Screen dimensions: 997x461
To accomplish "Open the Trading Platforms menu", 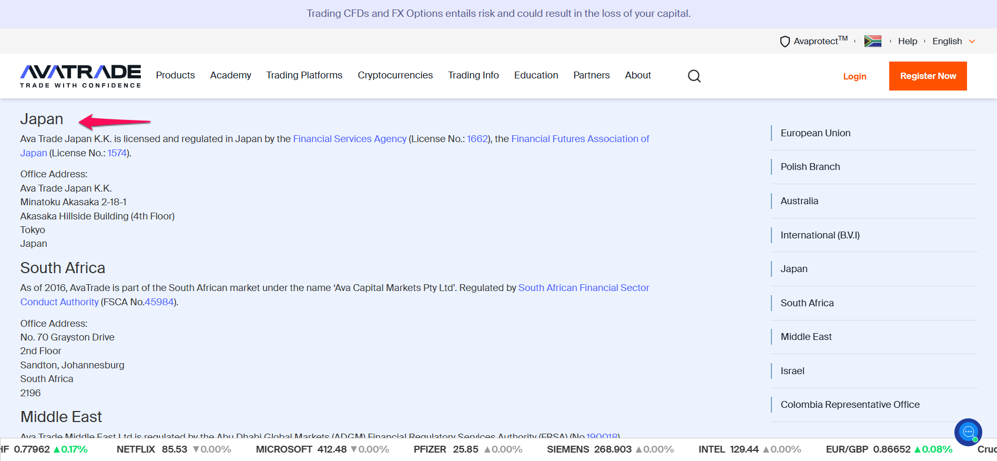I will coord(304,75).
